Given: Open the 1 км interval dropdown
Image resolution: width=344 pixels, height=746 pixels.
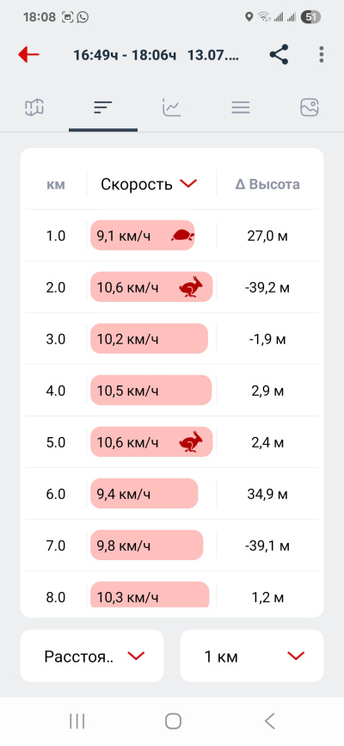Looking at the screenshot, I should pos(252,656).
